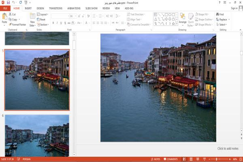The height and width of the screenshot is (162, 243).
Task: Click Find in Editing group
Action: click(x=220, y=15)
